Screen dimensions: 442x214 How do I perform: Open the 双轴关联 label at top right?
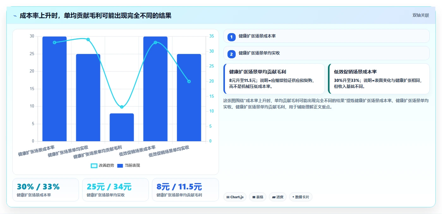[421, 15]
